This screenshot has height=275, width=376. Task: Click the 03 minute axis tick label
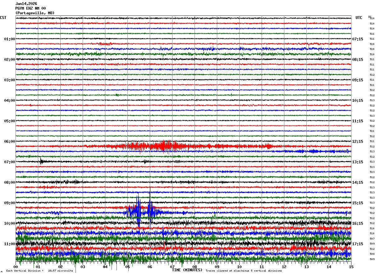[x=83, y=267]
